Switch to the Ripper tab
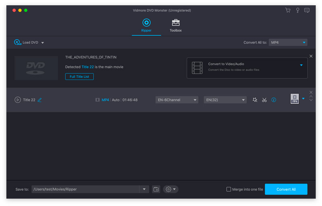This screenshot has width=322, height=206. [x=146, y=25]
